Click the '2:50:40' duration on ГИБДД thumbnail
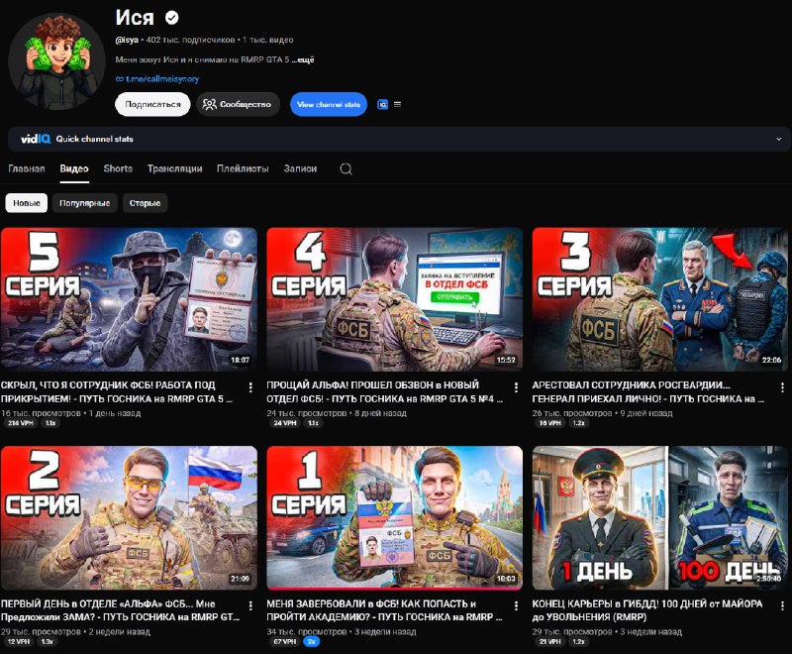Image resolution: width=792 pixels, height=654 pixels. point(769,579)
